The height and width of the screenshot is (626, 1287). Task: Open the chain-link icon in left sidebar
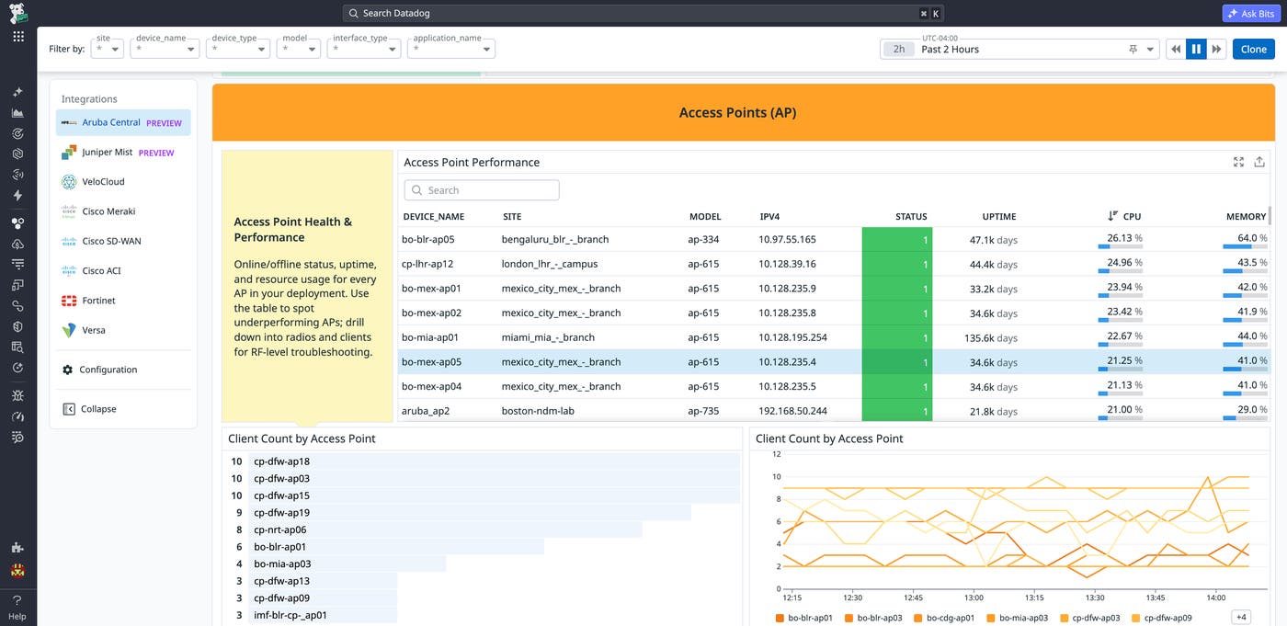pyautogui.click(x=17, y=305)
